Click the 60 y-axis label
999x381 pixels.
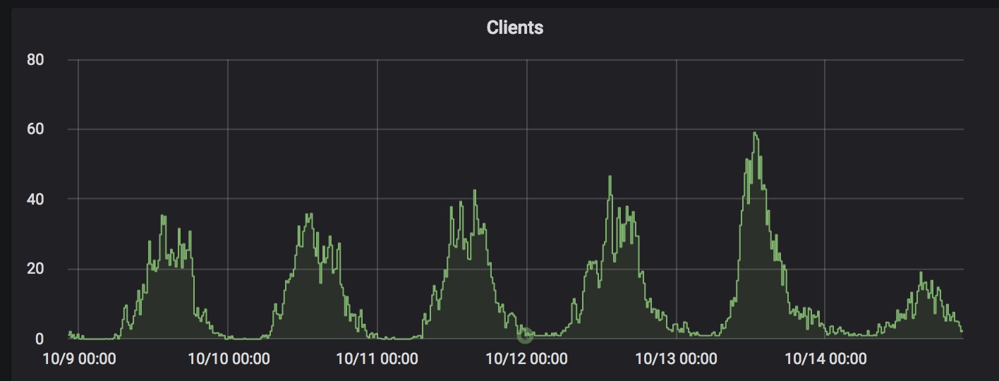coord(35,129)
